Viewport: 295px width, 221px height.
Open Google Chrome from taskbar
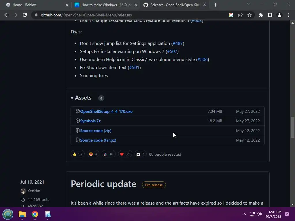(x=35, y=214)
